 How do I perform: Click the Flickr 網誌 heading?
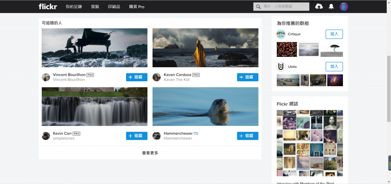(288, 104)
